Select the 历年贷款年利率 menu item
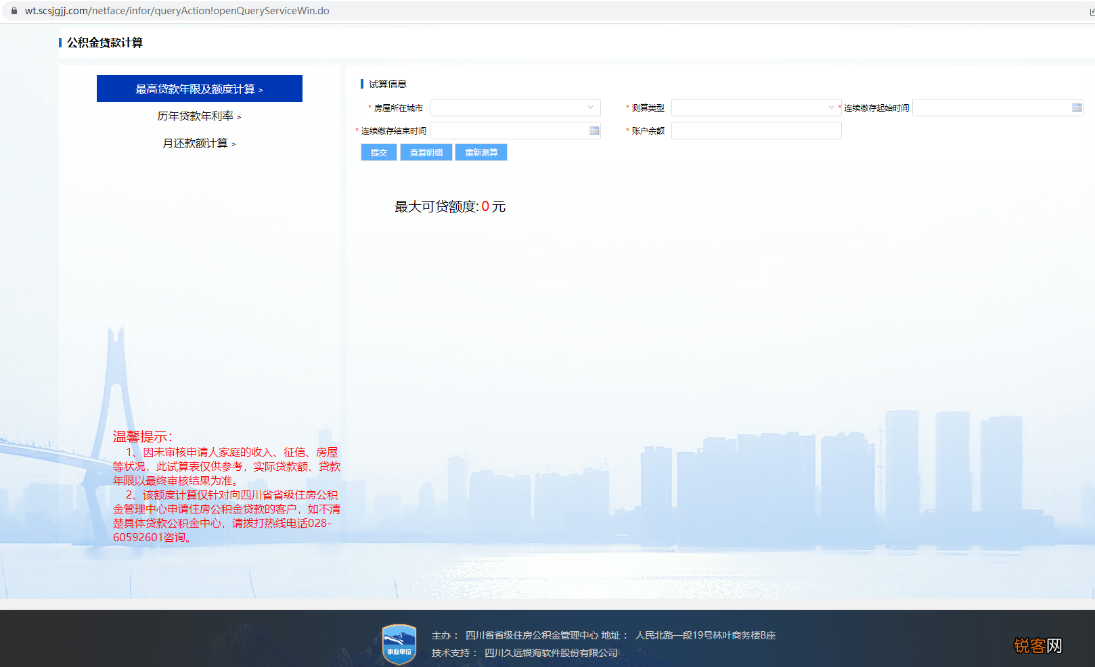Viewport: 1095px width, 667px height. point(199,116)
